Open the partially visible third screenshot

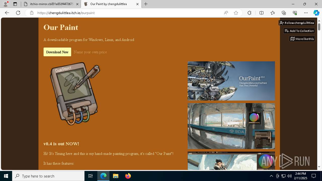(231, 161)
